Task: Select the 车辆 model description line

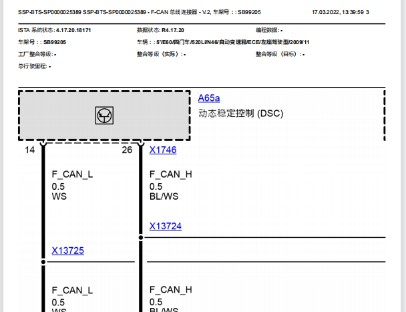Action: tap(223, 42)
